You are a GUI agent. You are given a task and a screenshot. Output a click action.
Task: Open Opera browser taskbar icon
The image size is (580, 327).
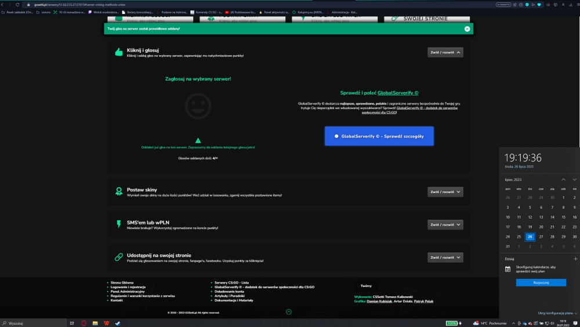(x=84, y=324)
